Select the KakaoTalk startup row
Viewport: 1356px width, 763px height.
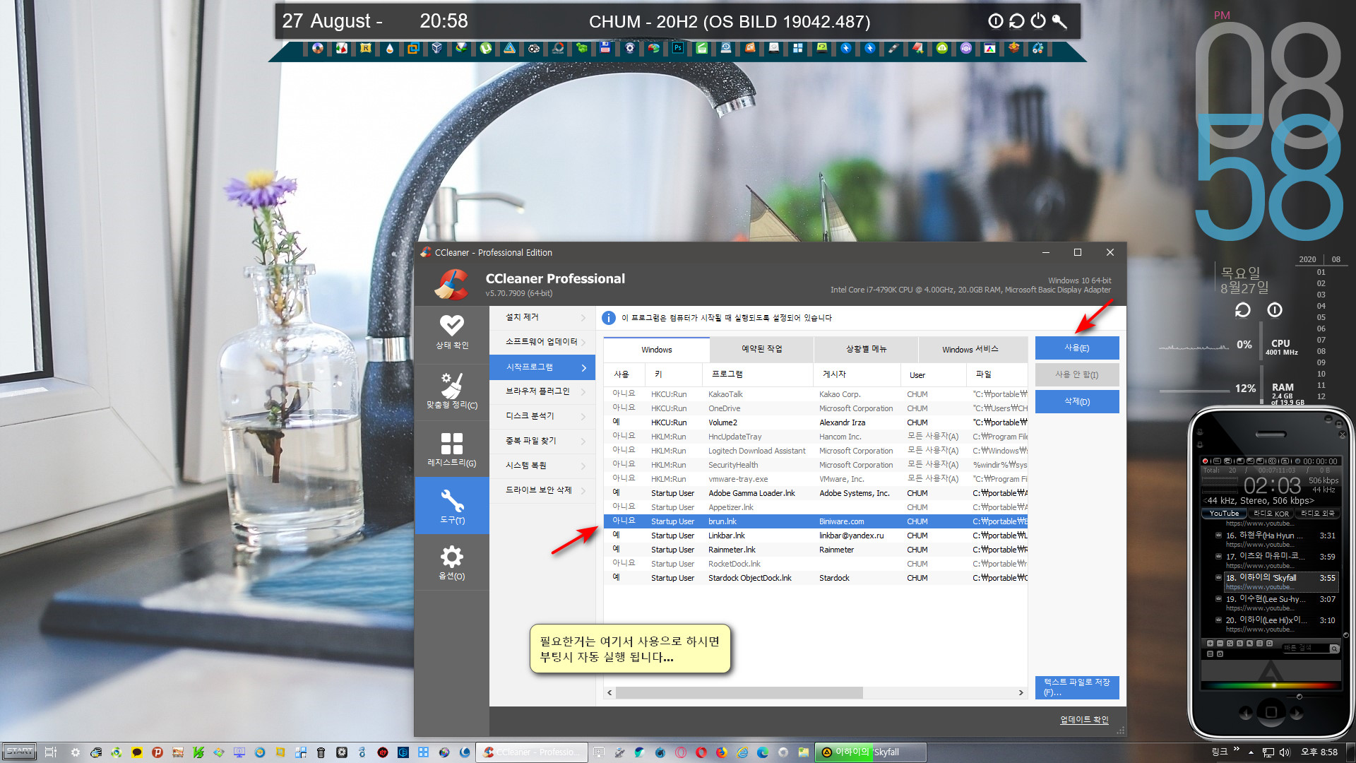(x=816, y=394)
